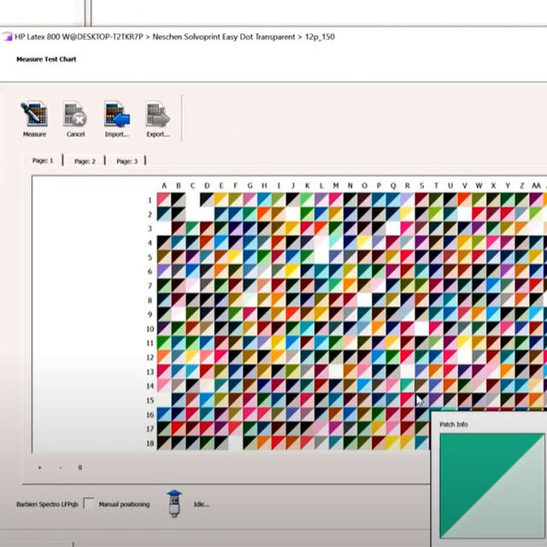Image resolution: width=547 pixels, height=547 pixels.
Task: Select color patch B17 in the chart
Action: point(179,428)
